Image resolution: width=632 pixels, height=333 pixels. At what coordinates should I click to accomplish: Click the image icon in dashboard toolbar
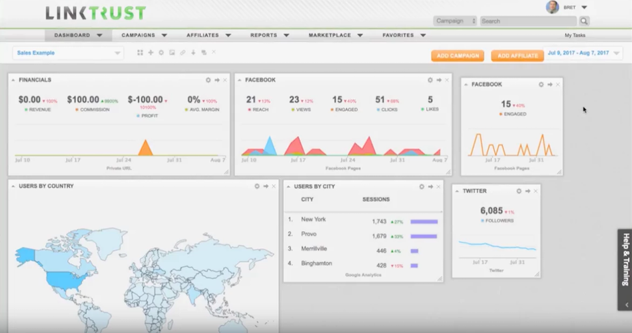(x=172, y=53)
